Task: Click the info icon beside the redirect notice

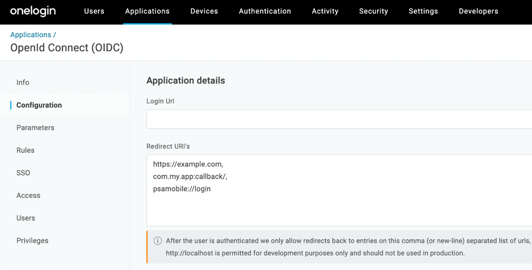Action: [157, 240]
